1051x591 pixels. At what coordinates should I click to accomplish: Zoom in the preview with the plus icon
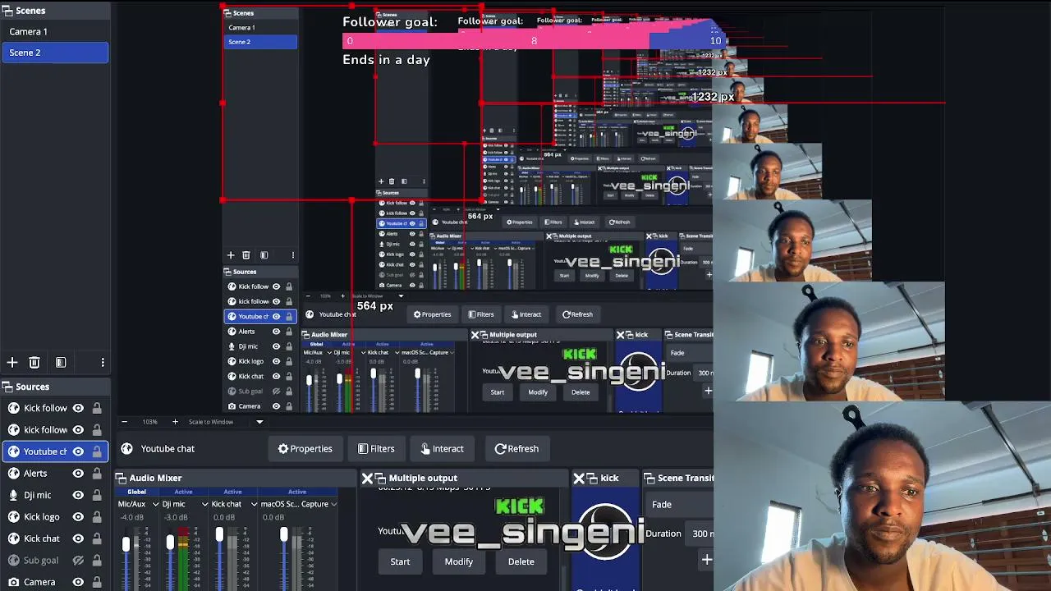pos(175,422)
